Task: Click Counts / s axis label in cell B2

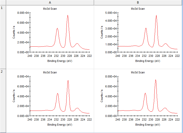Action: [102, 96]
